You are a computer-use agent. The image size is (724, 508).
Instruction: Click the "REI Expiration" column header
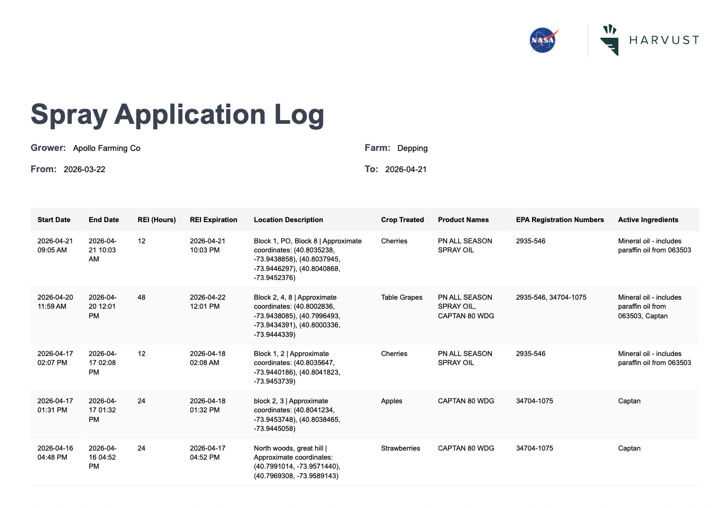[x=214, y=219]
